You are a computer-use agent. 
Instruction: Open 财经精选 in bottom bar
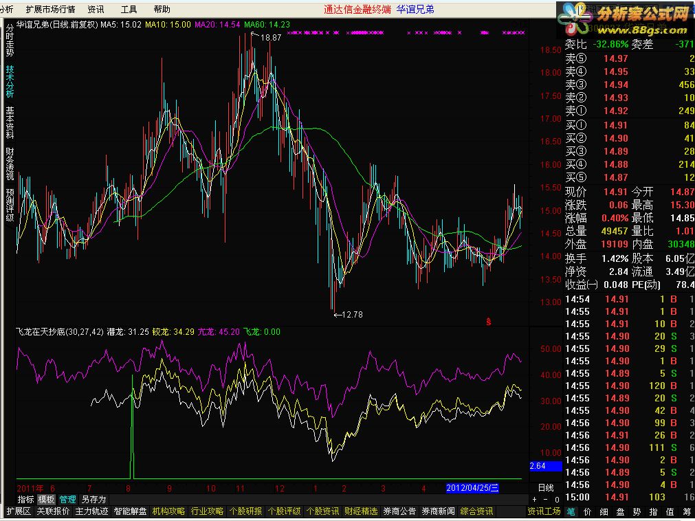point(361,511)
